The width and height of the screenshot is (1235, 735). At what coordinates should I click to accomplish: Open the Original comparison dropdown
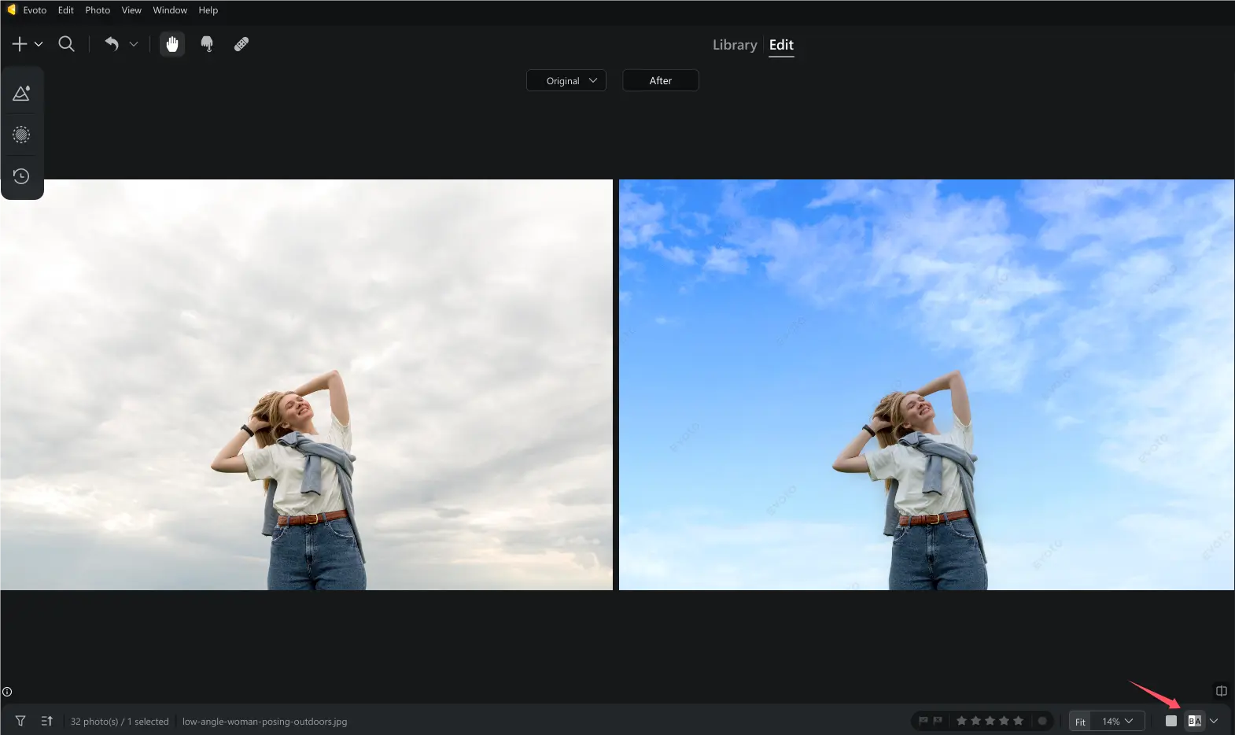coord(566,80)
